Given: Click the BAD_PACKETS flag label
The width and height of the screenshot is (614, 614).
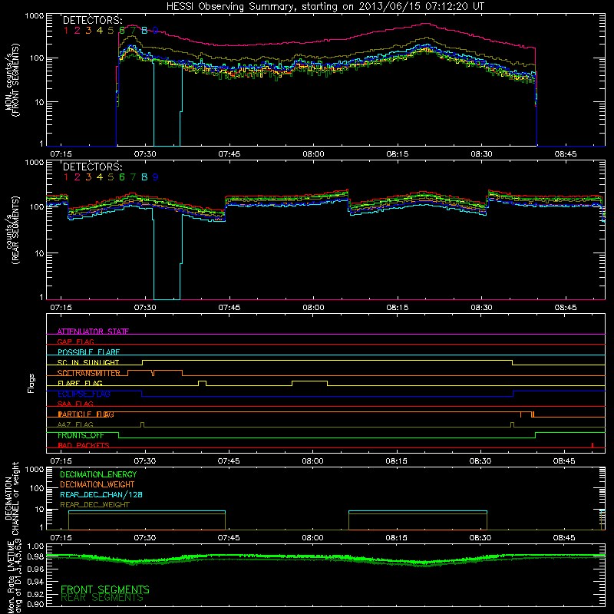Looking at the screenshot, I should coord(84,445).
